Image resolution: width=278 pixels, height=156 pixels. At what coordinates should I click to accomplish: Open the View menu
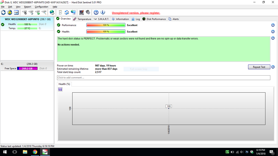point(18,7)
